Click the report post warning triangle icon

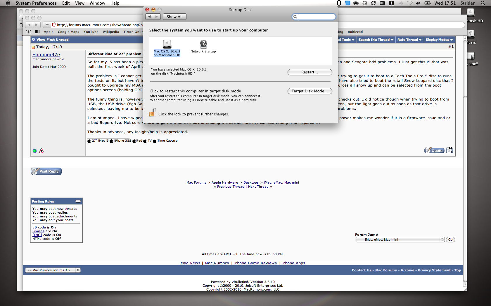(x=41, y=151)
